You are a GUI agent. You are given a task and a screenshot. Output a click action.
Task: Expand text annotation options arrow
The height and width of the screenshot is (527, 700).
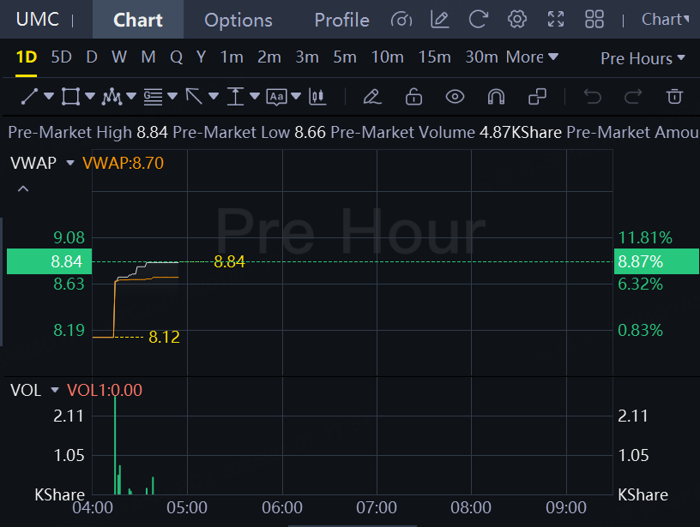click(296, 96)
